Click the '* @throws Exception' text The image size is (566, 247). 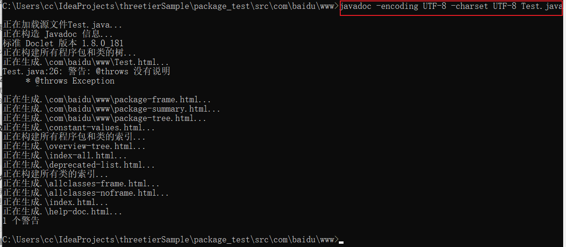70,81
